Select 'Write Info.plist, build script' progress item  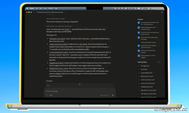[147, 38]
